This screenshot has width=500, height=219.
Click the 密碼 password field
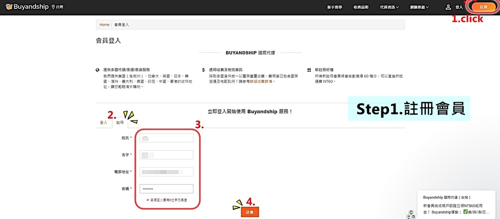point(167,189)
